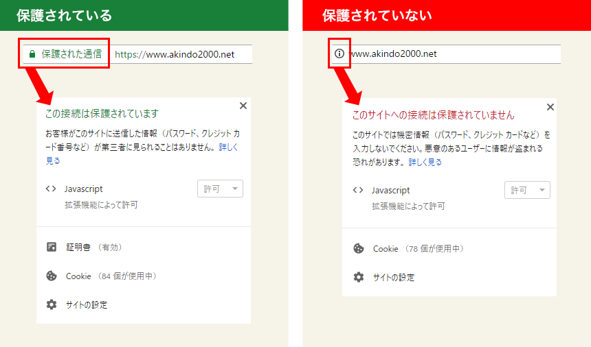The width and height of the screenshot is (591, 347).
Task: Click the green padlock secure icon
Action: pos(32,54)
